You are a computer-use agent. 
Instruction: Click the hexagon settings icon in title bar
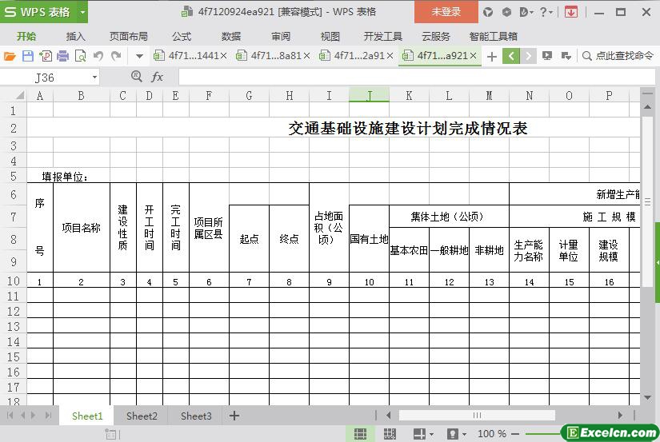tap(506, 12)
